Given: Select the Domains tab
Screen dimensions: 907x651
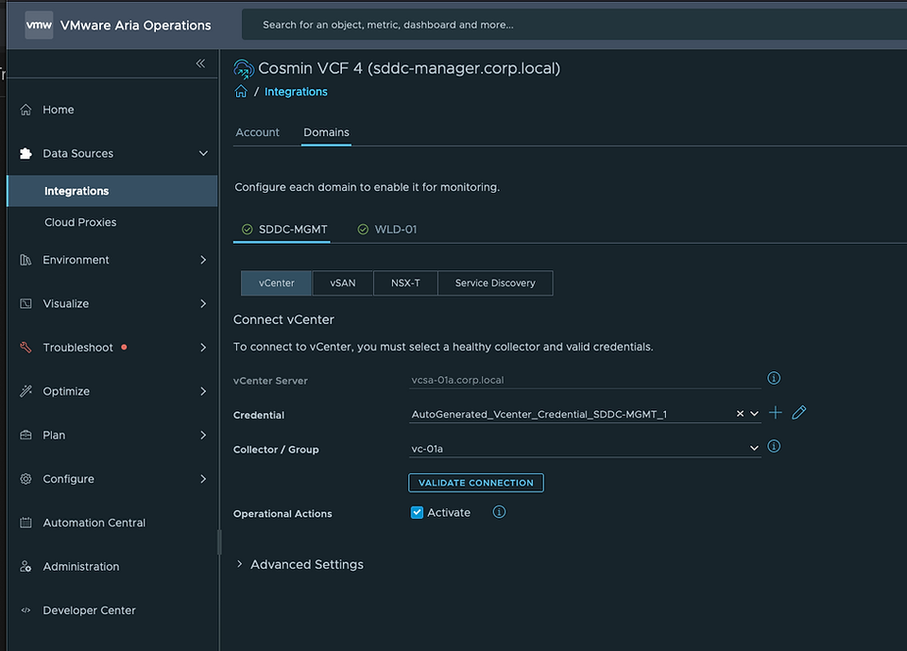Looking at the screenshot, I should pos(326,132).
